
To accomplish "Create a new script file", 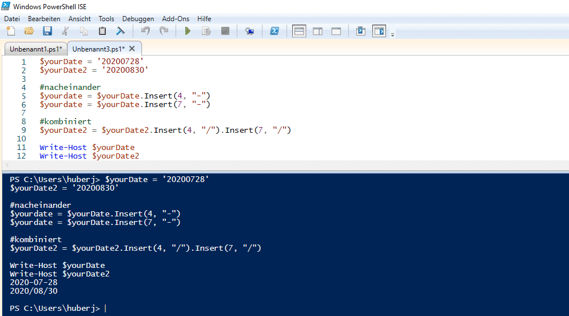I will pyautogui.click(x=11, y=31).
